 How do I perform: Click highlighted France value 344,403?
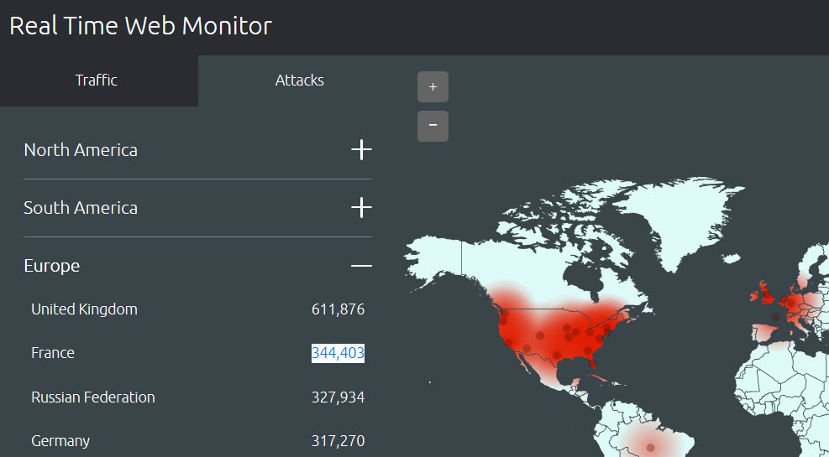pos(338,353)
